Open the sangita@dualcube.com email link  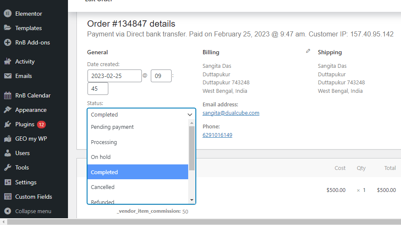(231, 113)
